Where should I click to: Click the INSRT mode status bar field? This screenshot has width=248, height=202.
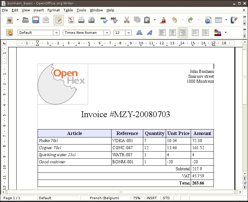click(152, 198)
